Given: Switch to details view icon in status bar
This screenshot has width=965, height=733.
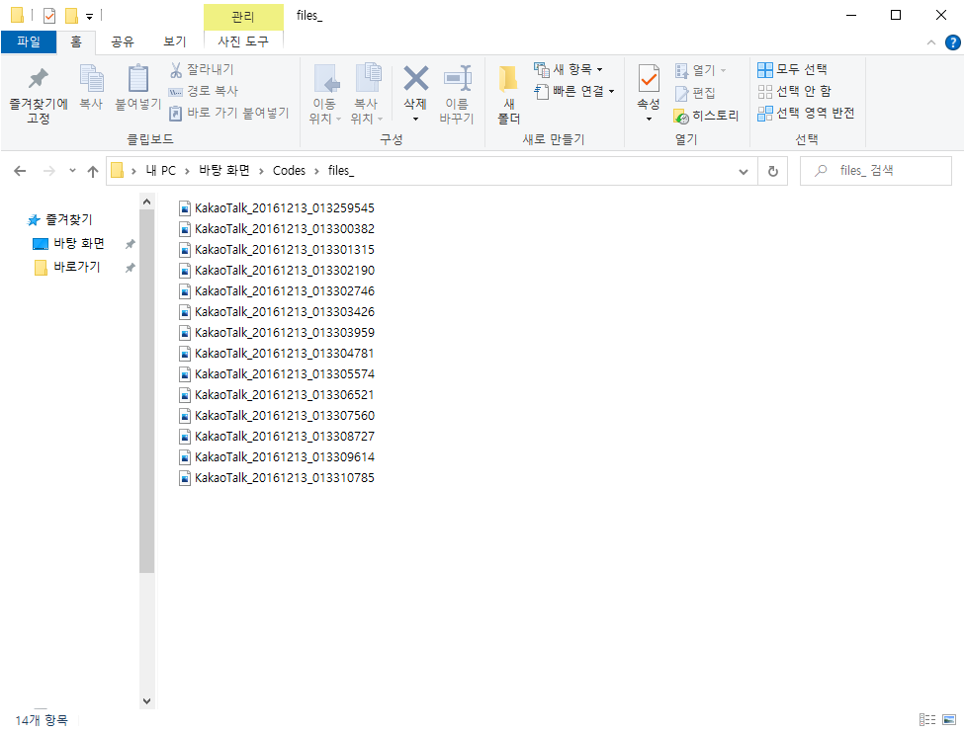Looking at the screenshot, I should [x=927, y=719].
